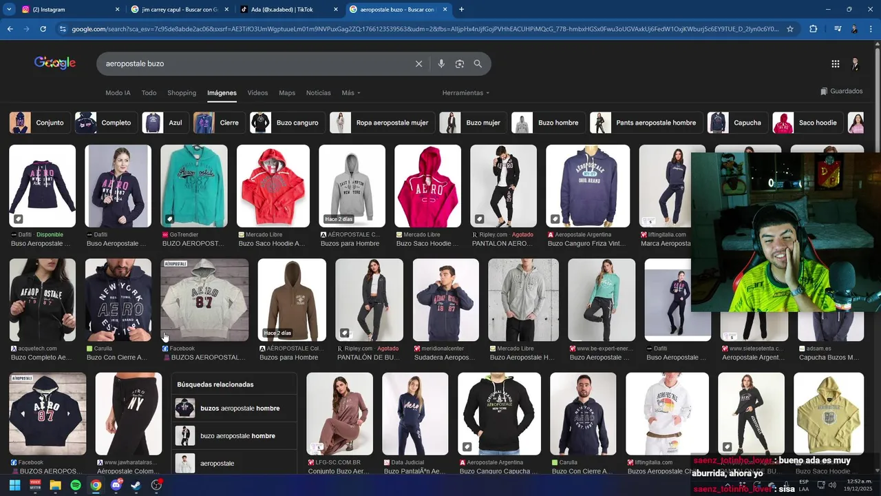Open the Guardados saved items
Image resolution: width=881 pixels, height=496 pixels.
pos(842,91)
